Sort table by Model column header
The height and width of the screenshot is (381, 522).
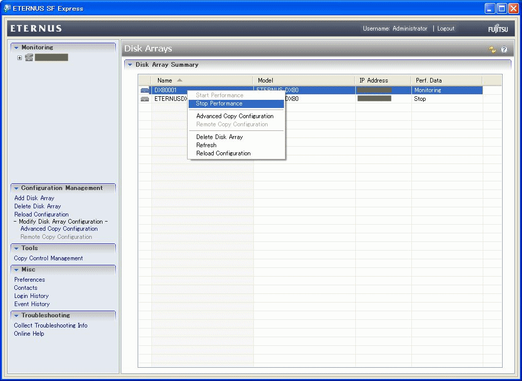coord(304,80)
